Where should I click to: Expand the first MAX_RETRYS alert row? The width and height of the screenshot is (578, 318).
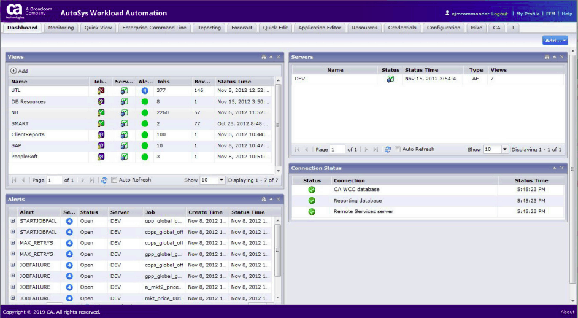tap(12, 242)
